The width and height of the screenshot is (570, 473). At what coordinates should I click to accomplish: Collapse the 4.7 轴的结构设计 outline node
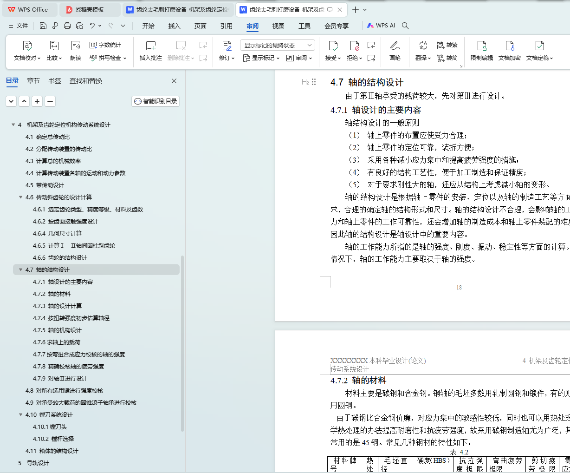coord(21,269)
